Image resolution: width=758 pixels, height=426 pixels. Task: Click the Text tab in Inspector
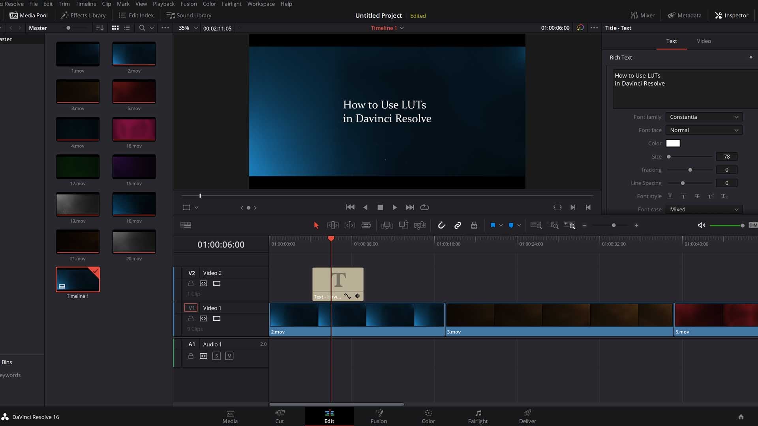[x=672, y=41]
